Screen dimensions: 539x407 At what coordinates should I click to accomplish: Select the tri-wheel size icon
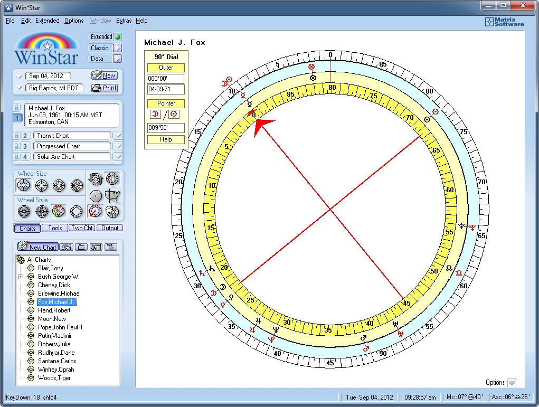tap(59, 185)
